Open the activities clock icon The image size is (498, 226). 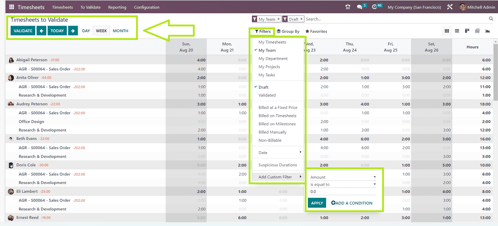click(374, 7)
